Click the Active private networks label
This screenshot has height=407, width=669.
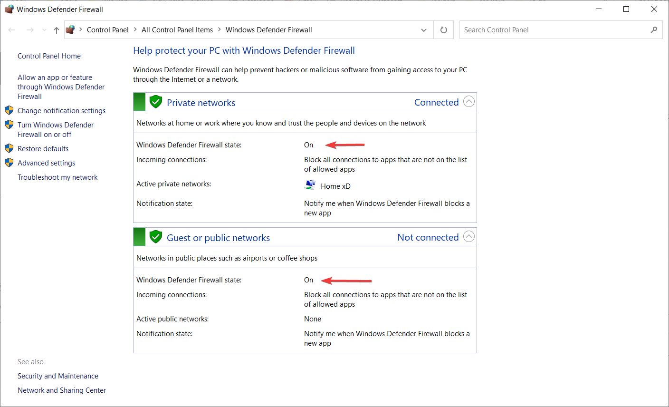pyautogui.click(x=174, y=184)
